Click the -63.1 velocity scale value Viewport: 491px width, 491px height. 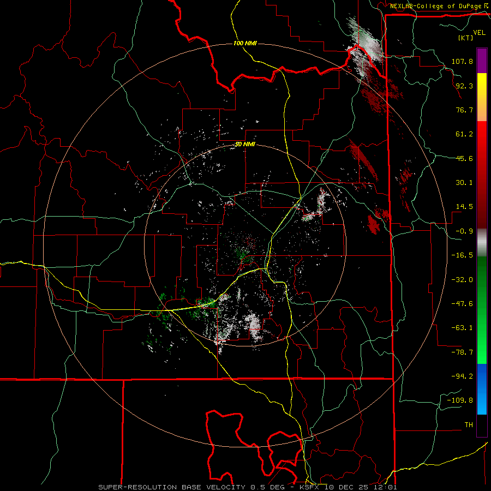tap(462, 328)
